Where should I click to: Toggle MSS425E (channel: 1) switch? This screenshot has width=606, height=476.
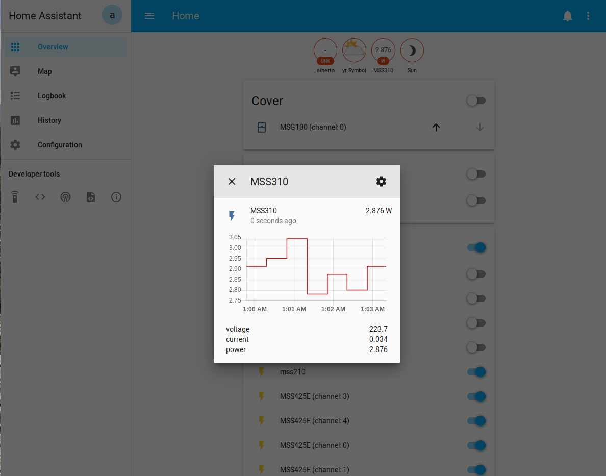(476, 470)
